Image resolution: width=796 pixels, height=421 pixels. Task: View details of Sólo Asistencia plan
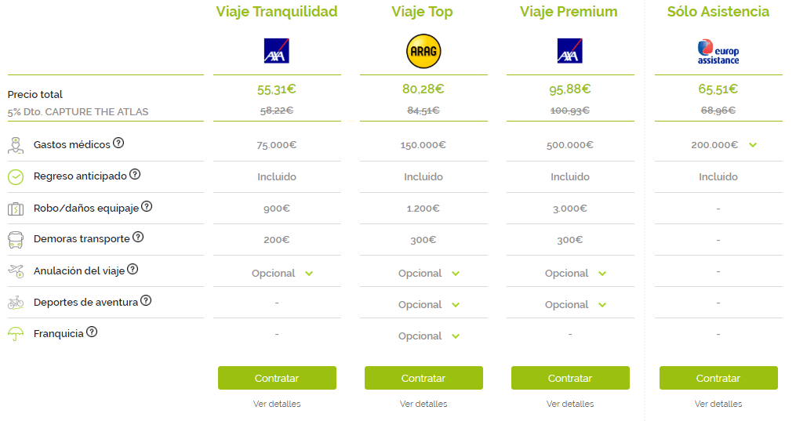tap(718, 404)
